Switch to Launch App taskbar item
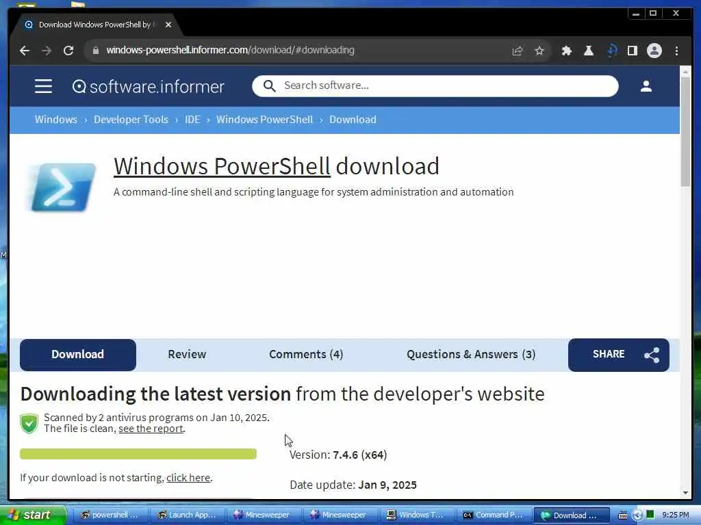This screenshot has height=525, width=701. (x=186, y=515)
